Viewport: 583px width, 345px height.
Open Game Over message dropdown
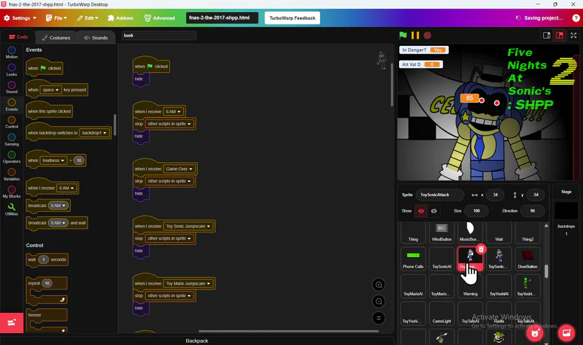179,168
